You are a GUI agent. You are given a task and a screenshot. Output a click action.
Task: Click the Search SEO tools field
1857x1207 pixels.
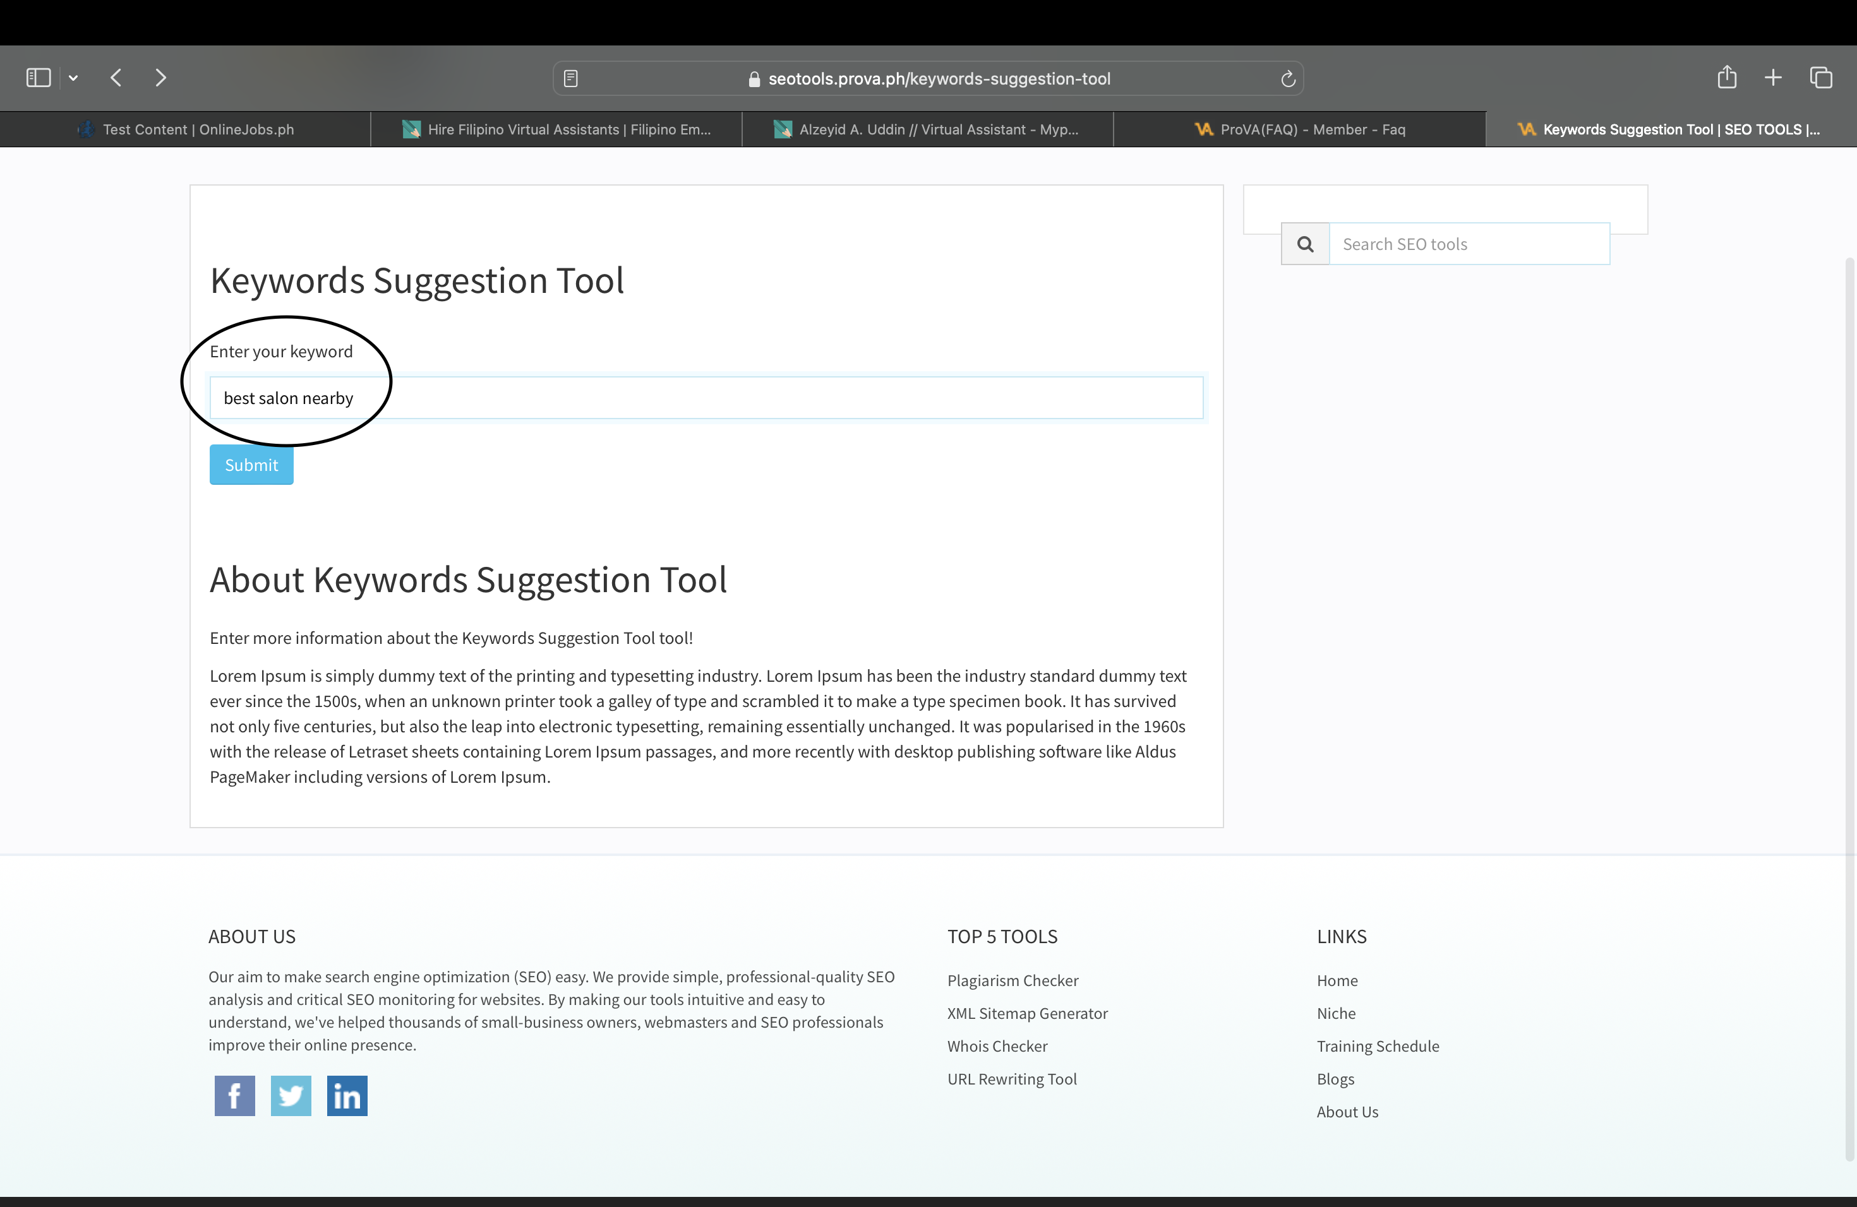(x=1469, y=244)
